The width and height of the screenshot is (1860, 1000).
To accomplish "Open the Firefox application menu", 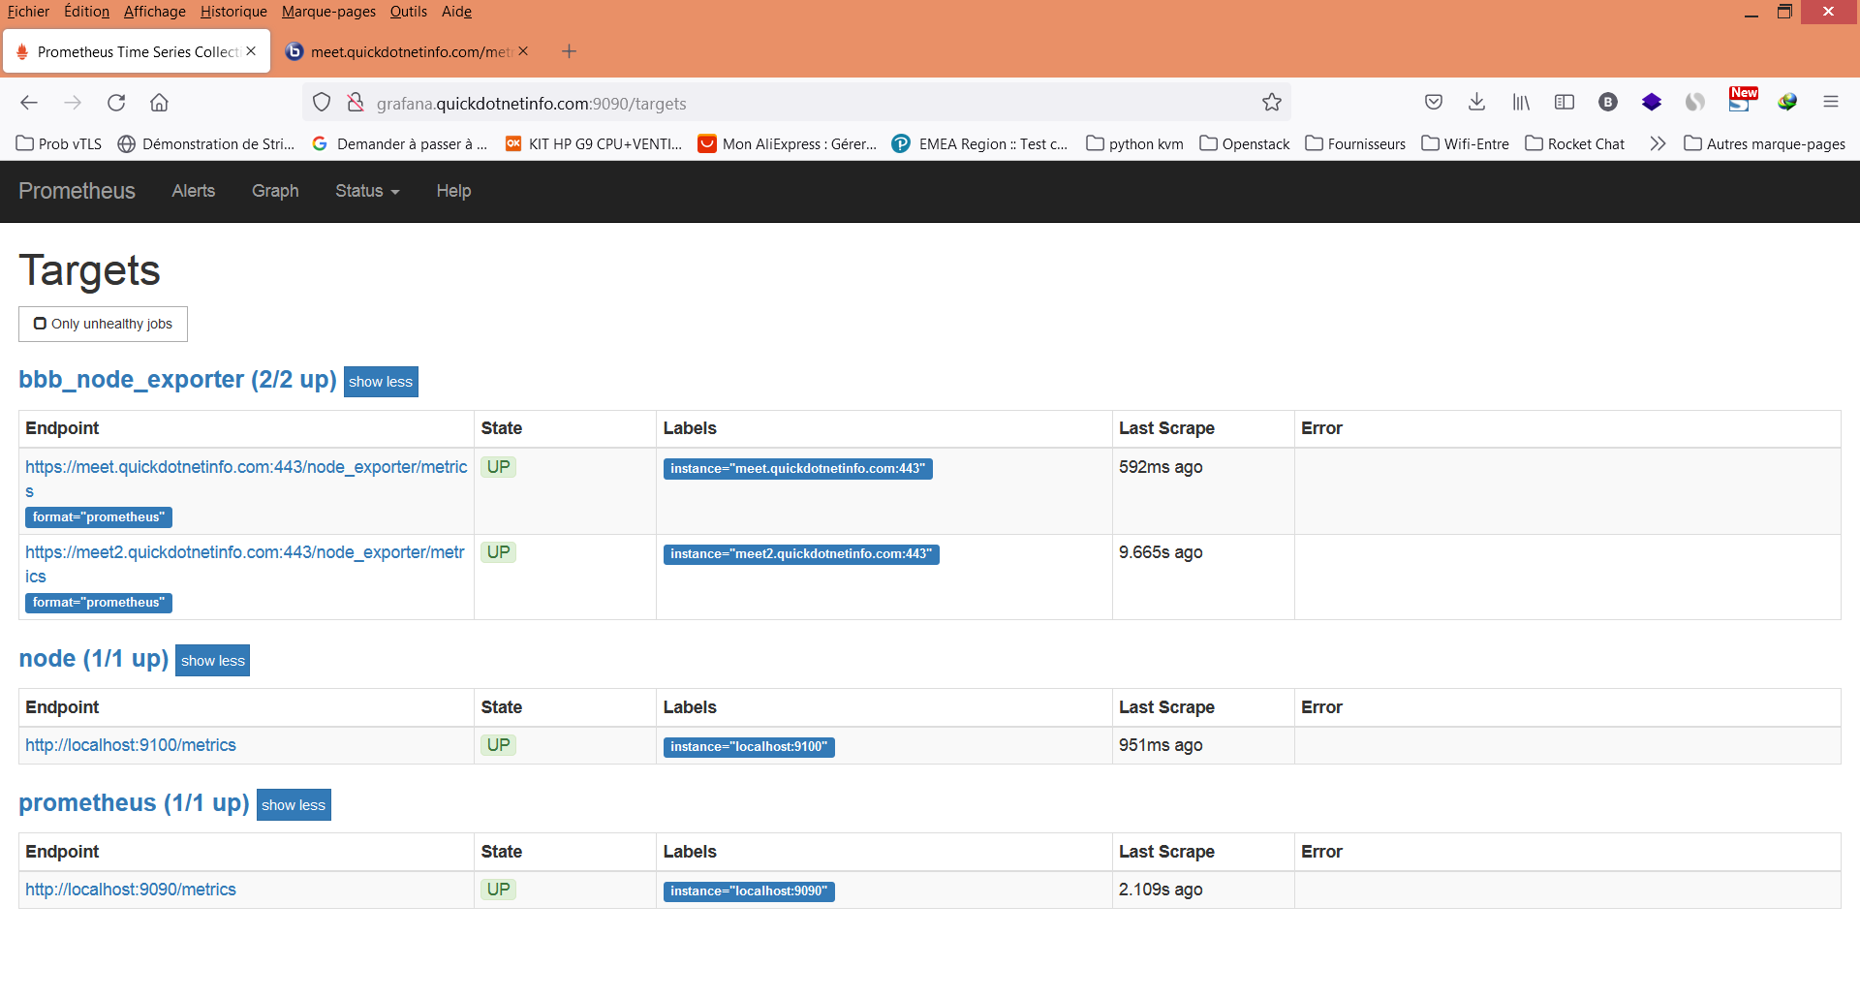I will pos(1832,102).
